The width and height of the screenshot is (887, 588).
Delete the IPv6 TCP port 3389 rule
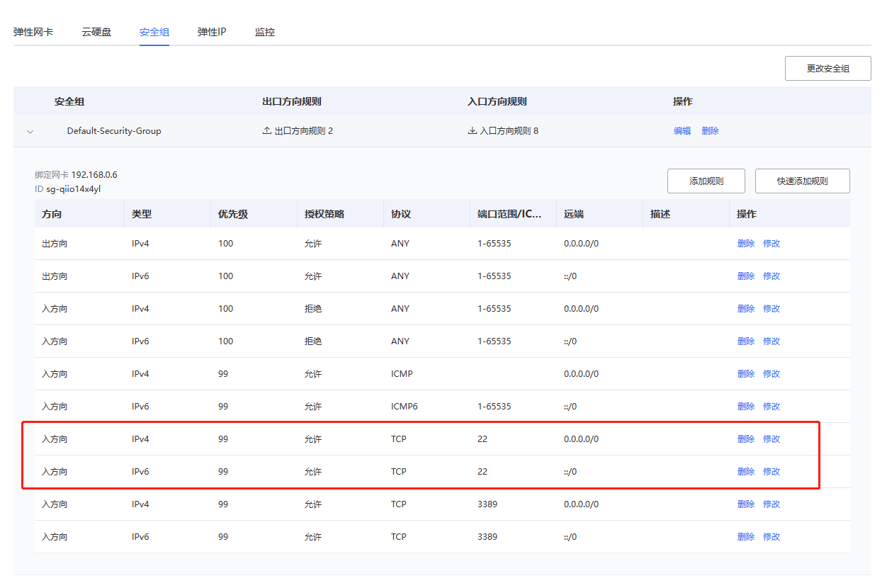[x=746, y=537]
